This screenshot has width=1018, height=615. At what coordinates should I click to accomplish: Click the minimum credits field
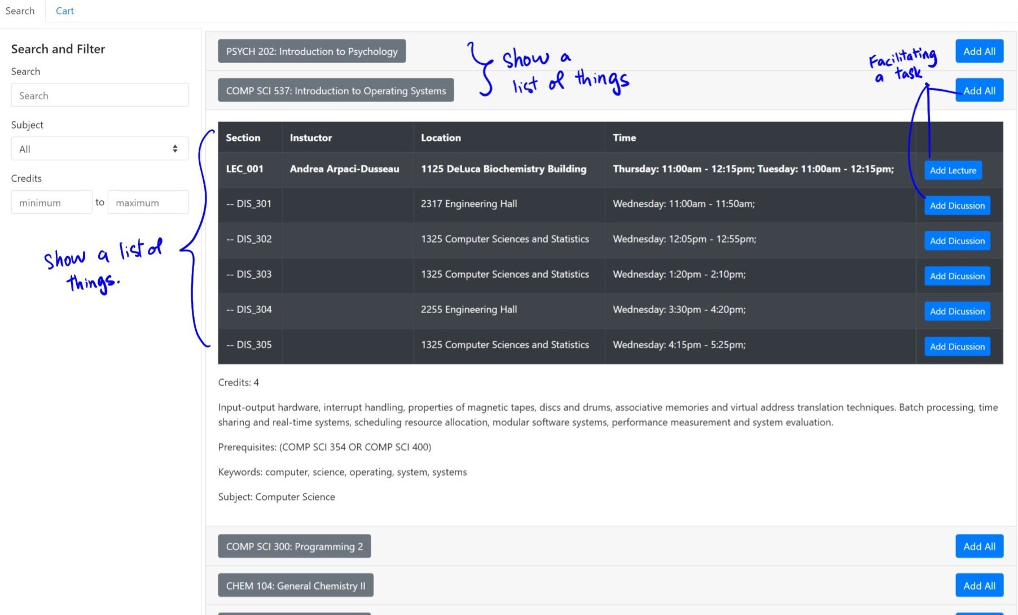click(51, 202)
